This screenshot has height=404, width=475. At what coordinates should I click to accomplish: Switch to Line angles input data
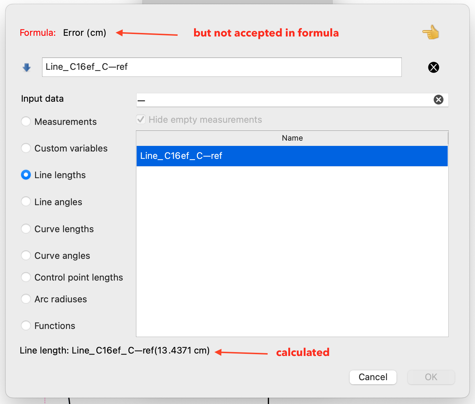(26, 202)
